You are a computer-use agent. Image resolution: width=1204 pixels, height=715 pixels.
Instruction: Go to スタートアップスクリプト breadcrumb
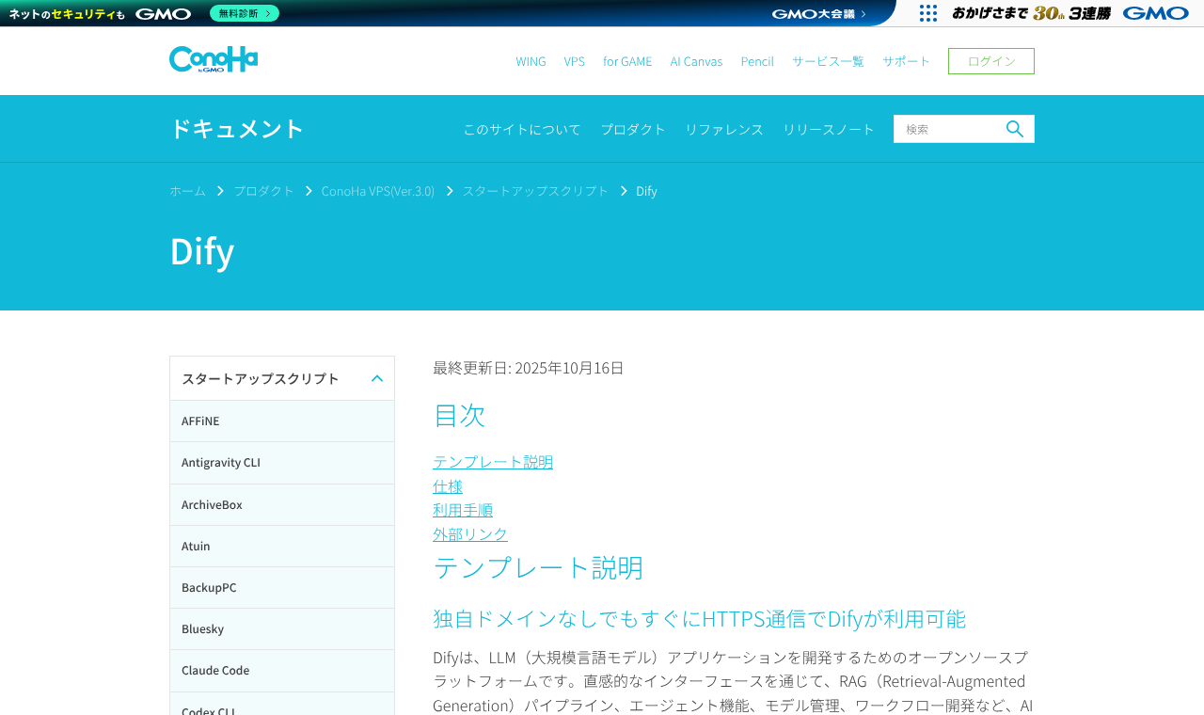(535, 190)
